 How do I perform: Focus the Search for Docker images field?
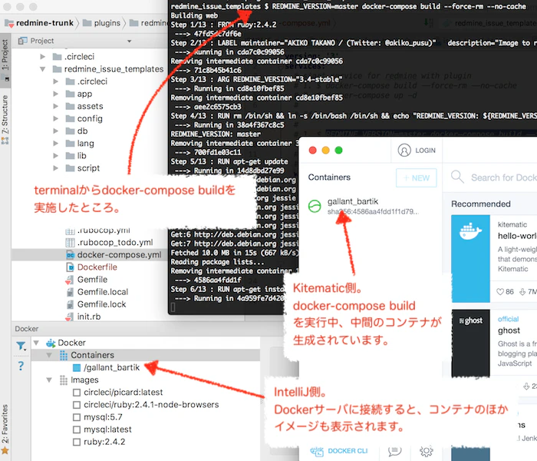point(503,177)
